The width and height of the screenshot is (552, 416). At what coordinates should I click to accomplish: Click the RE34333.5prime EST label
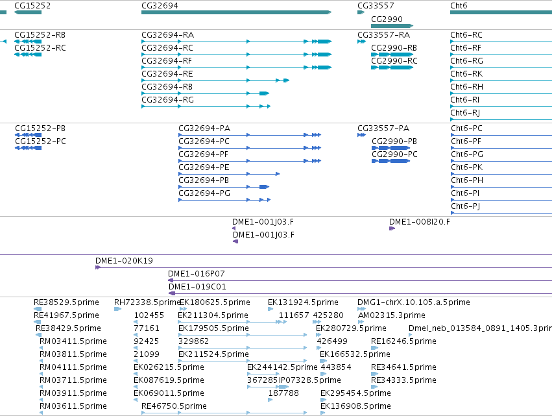click(404, 380)
